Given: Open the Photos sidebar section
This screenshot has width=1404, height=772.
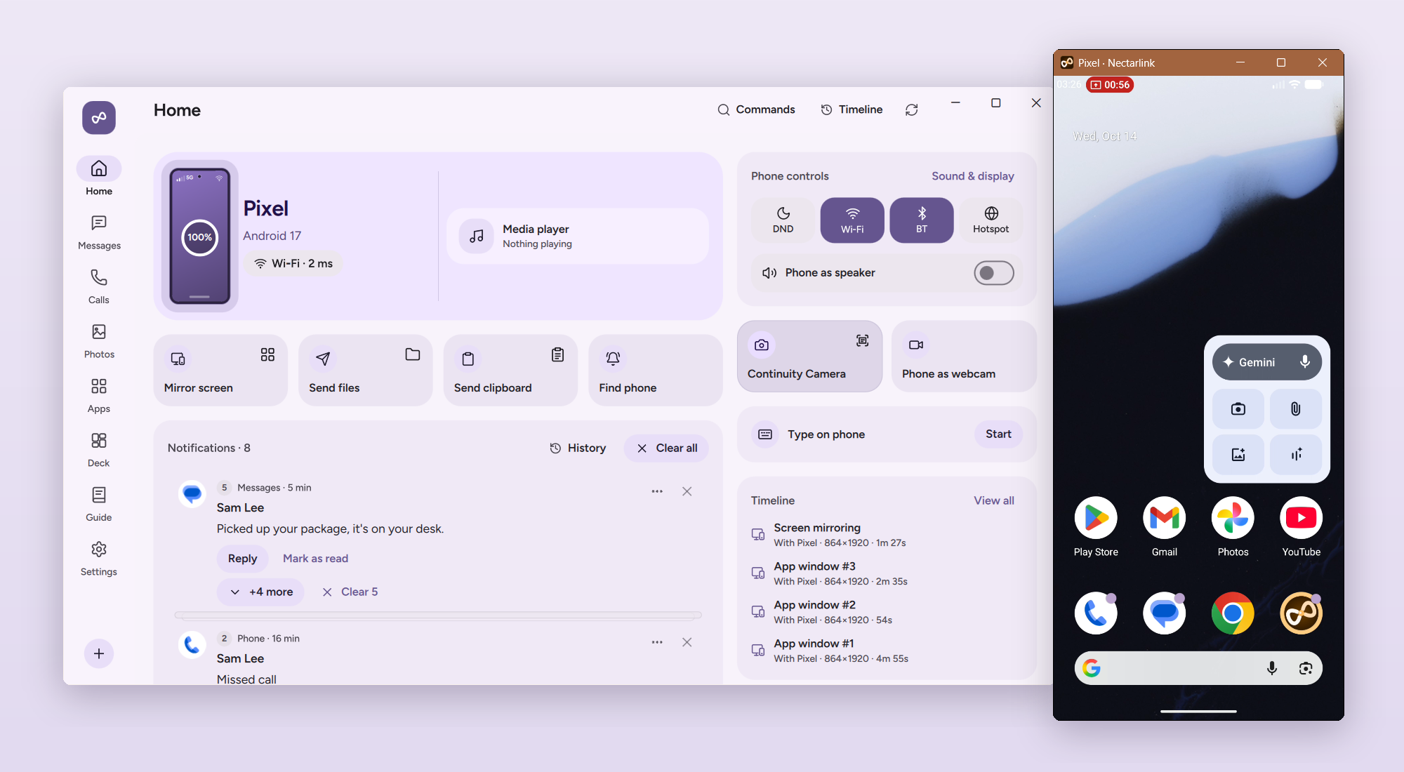Looking at the screenshot, I should pos(99,342).
